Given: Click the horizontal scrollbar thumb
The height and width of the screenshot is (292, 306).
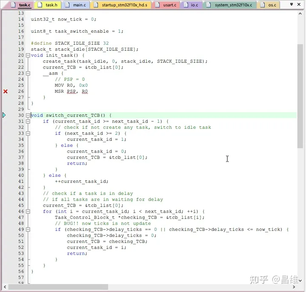Looking at the screenshot, I should [58, 287].
